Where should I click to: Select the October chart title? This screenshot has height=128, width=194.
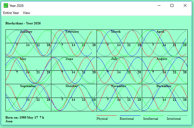[x=72, y=86]
